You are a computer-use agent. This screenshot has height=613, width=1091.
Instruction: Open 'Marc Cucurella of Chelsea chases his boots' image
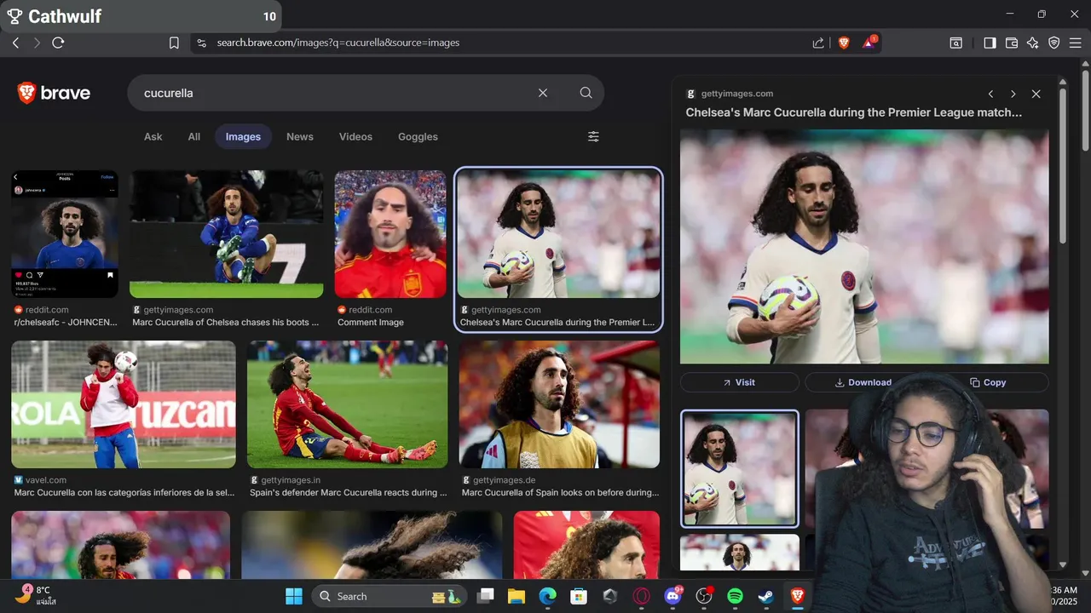226,234
